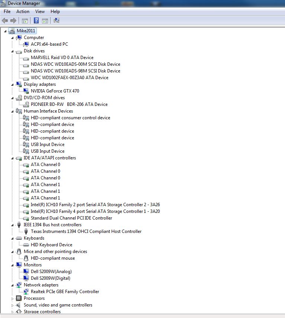
Task: Click the Human Interface Devices category icon
Action: [19, 111]
